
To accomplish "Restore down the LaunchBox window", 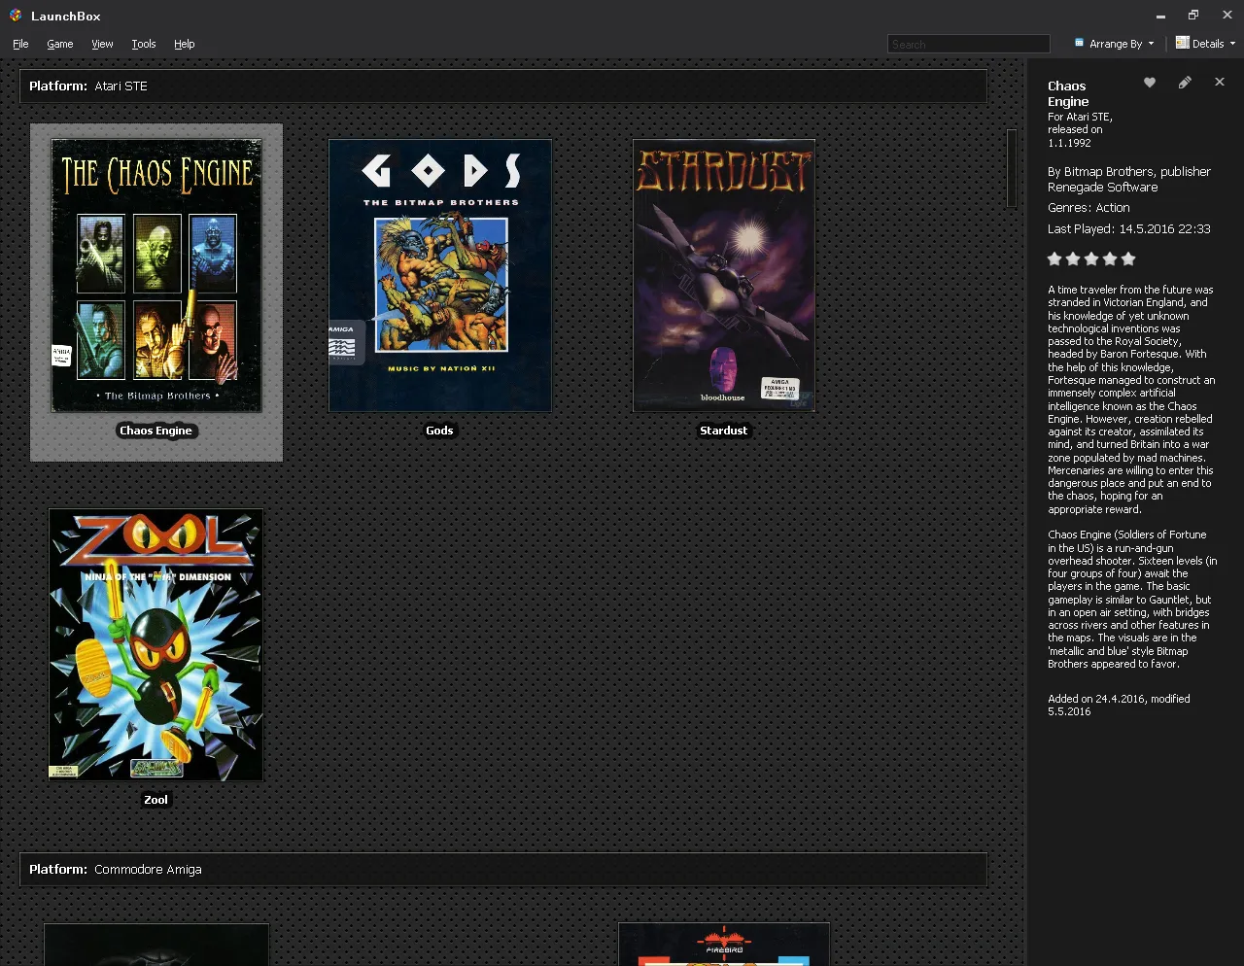I will click(x=1193, y=16).
